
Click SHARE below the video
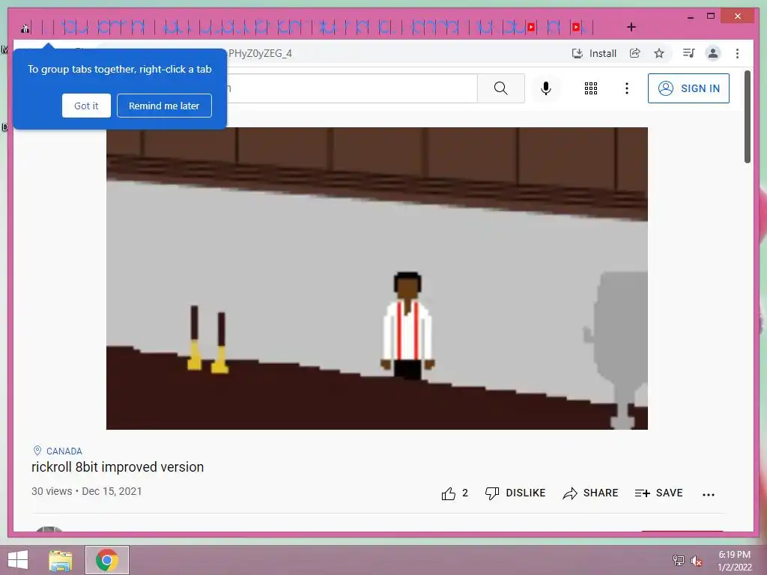tap(590, 493)
